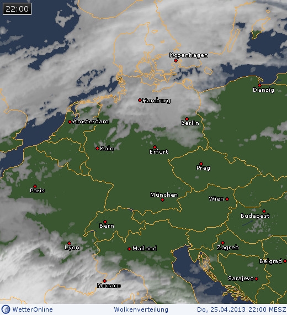Click the red marker for Sarajevo
This screenshot has width=287, height=315.
pyautogui.click(x=257, y=279)
